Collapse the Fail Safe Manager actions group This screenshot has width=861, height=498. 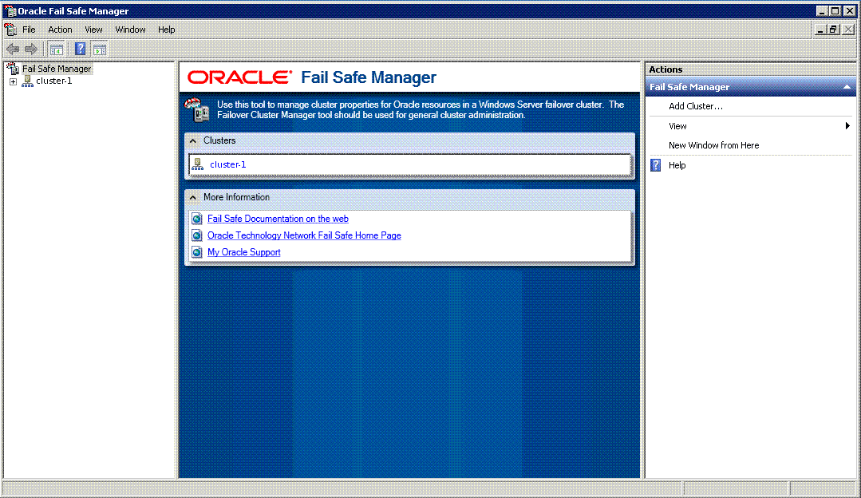pos(847,87)
